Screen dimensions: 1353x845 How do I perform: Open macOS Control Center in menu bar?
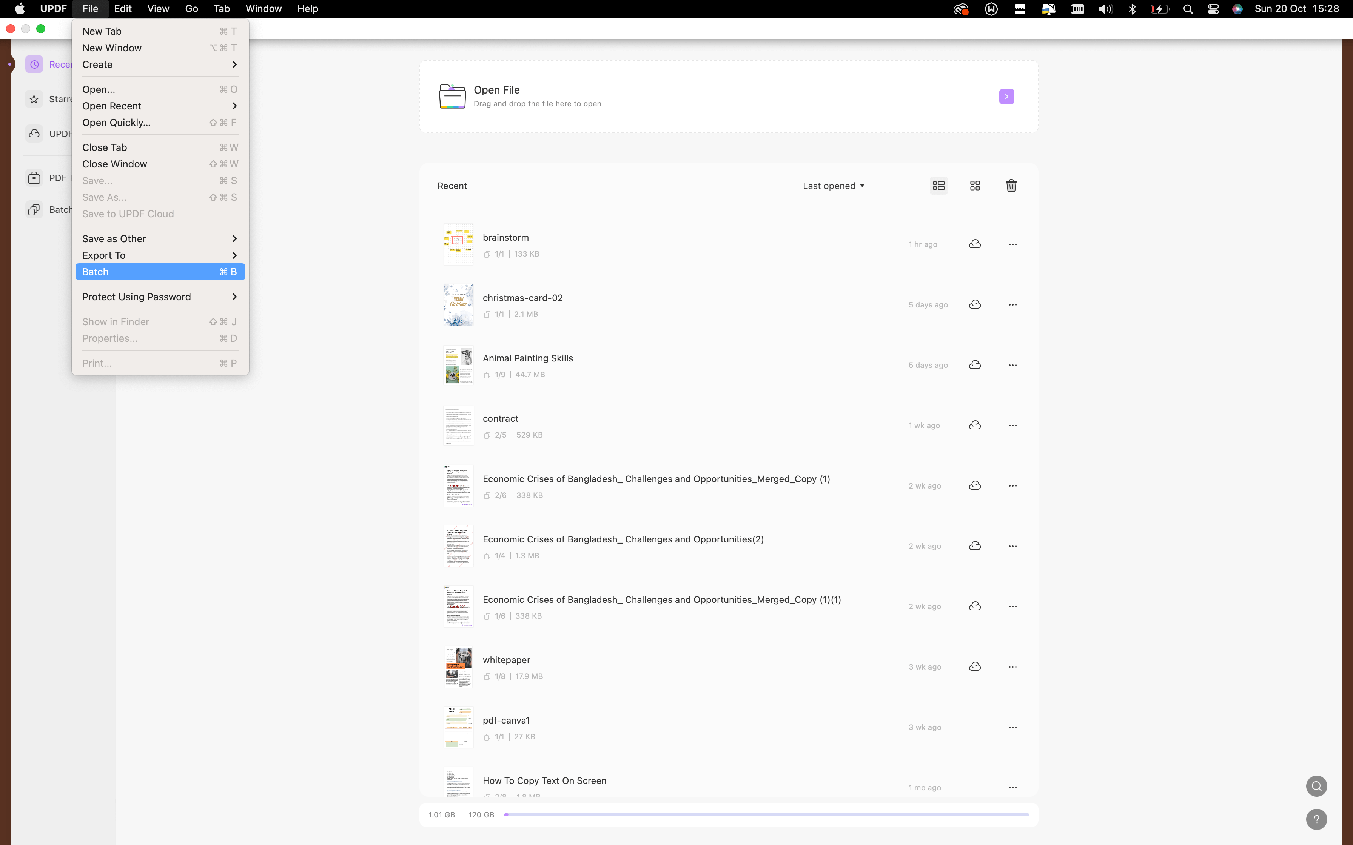[1213, 9]
